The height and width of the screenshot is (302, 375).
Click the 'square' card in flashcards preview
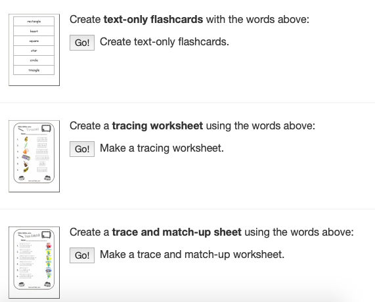click(34, 41)
